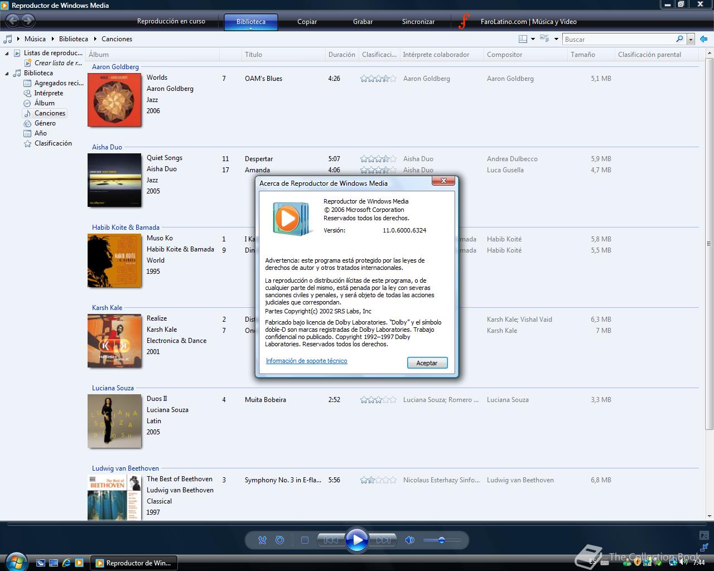Click the music note category icon

(8, 39)
